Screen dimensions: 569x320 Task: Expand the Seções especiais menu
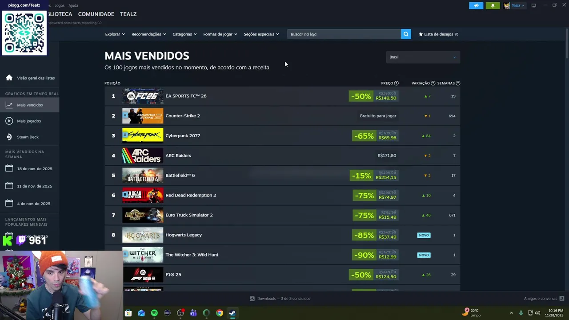coord(261,34)
